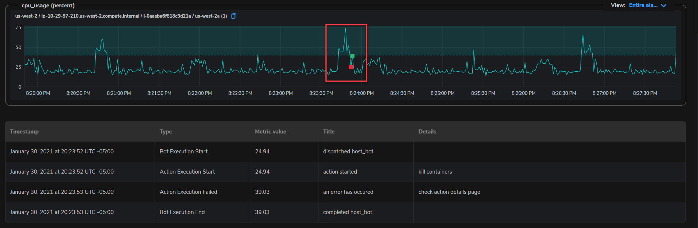This screenshot has width=698, height=228.
Task: Click the check action details page text
Action: pyautogui.click(x=449, y=192)
